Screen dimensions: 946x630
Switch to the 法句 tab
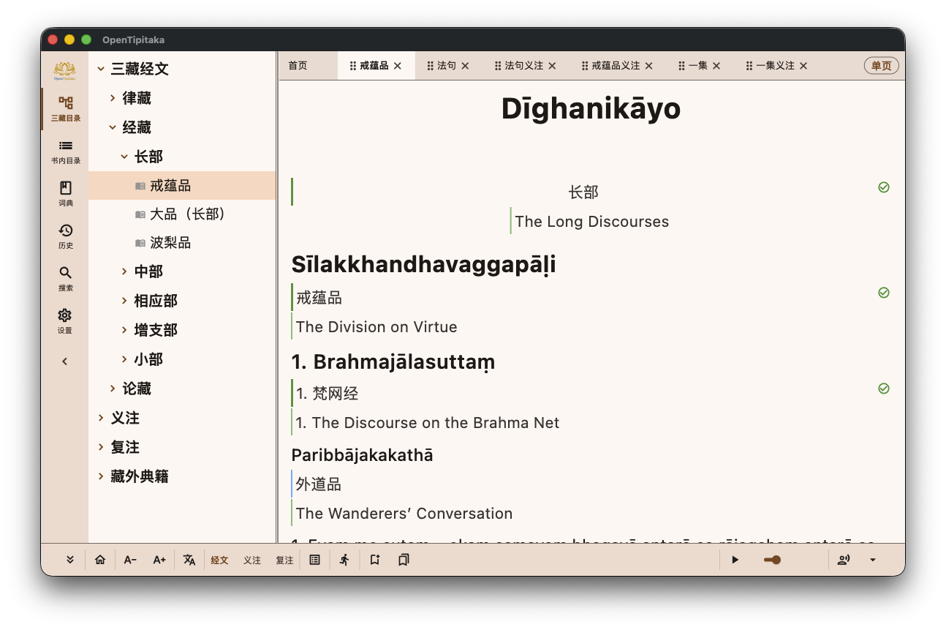445,65
